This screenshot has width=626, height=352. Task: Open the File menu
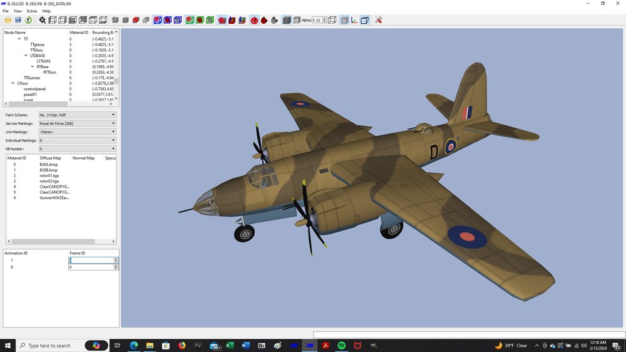click(6, 11)
